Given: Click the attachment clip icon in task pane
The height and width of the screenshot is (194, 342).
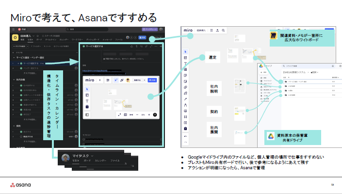Looking at the screenshot, I should pos(136,46).
